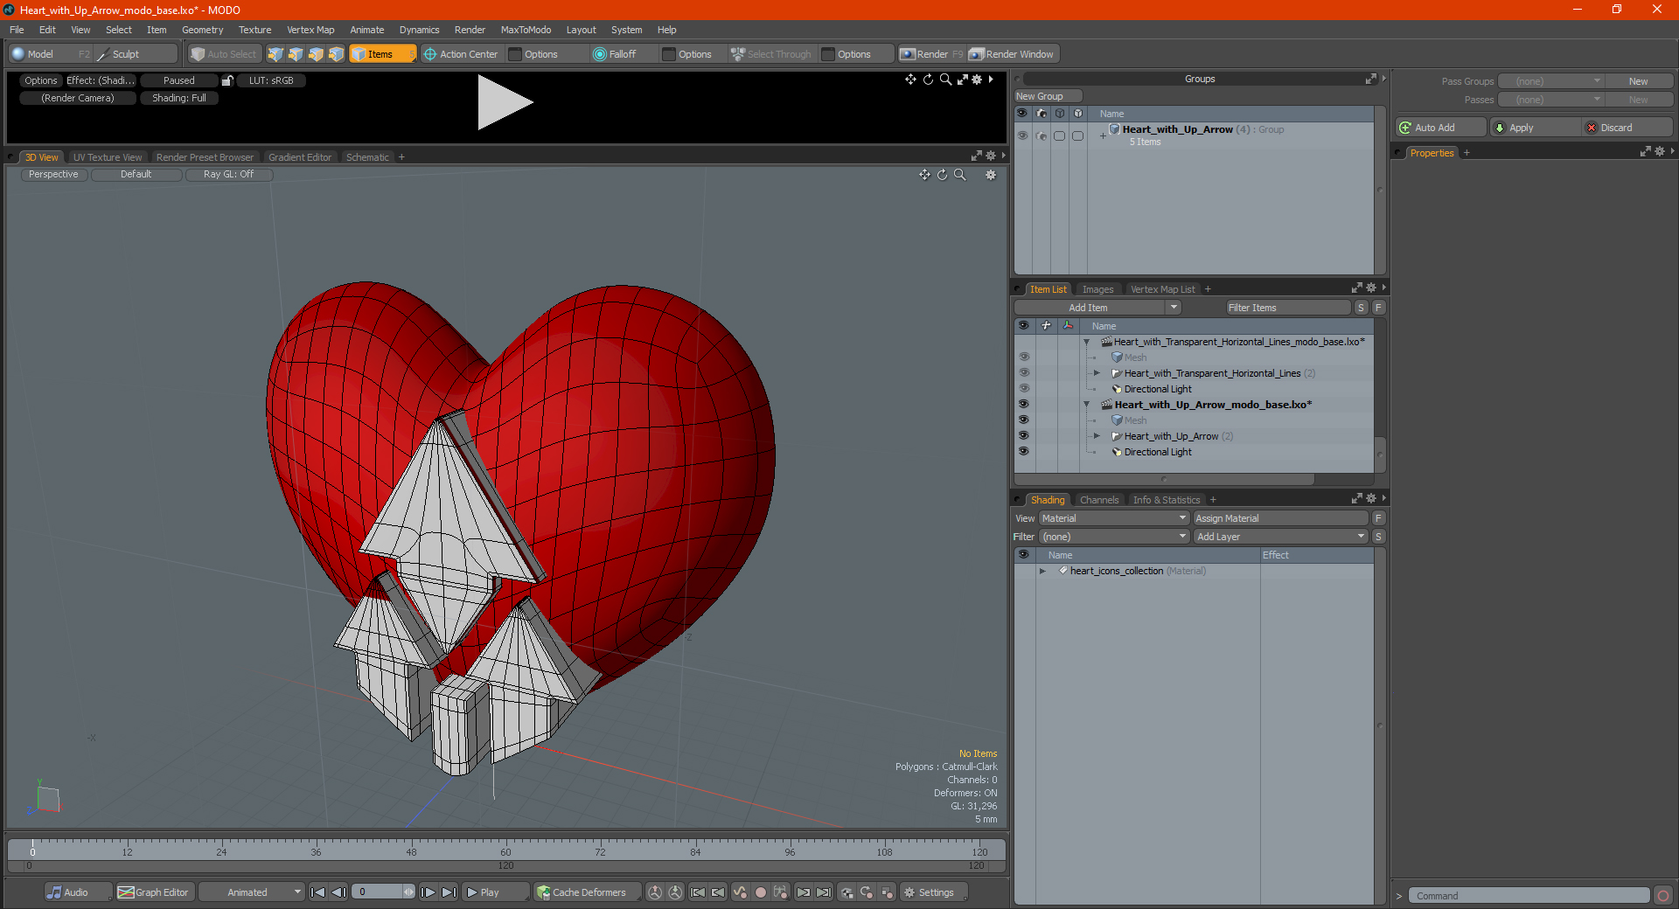Image resolution: width=1679 pixels, height=909 pixels.
Task: Open the Vertex Map menu
Action: point(310,30)
